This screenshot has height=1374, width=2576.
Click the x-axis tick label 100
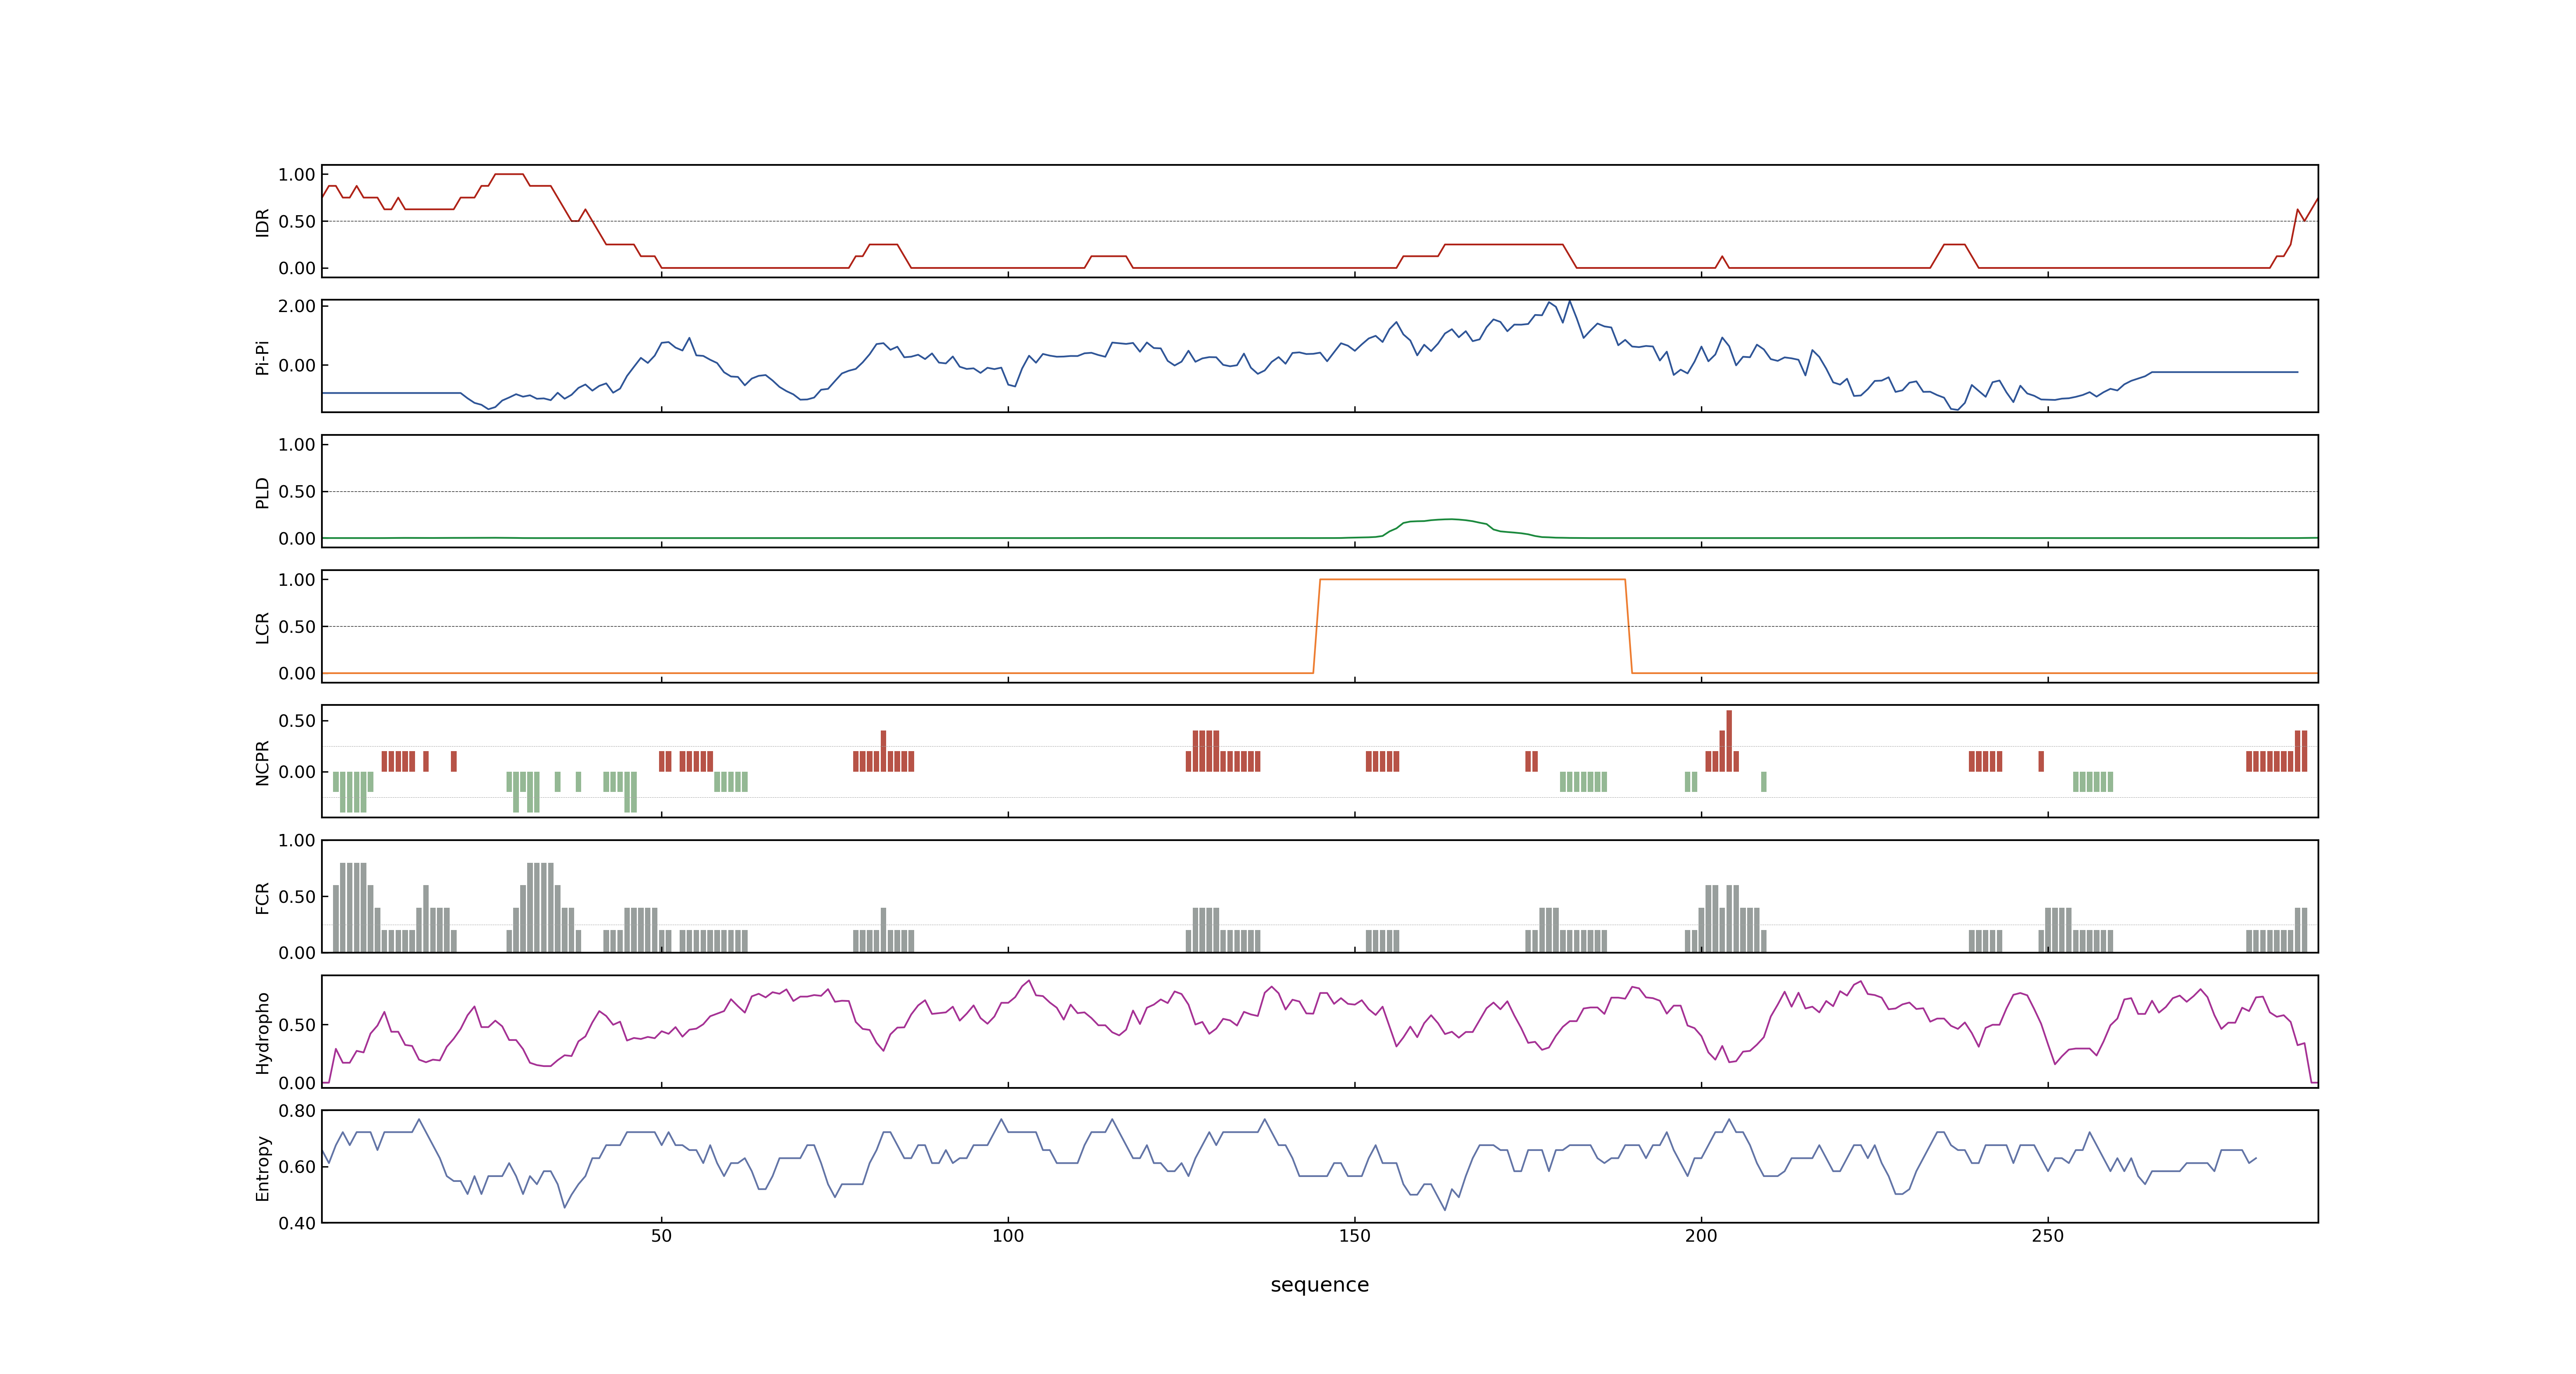(1008, 1236)
